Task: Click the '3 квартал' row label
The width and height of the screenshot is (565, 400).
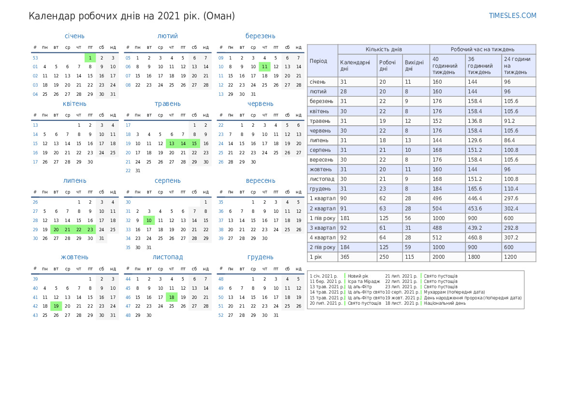Action: 322,228
